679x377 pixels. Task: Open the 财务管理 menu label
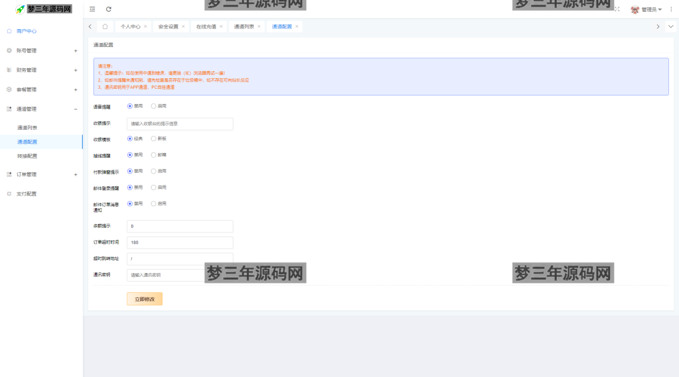(27, 70)
